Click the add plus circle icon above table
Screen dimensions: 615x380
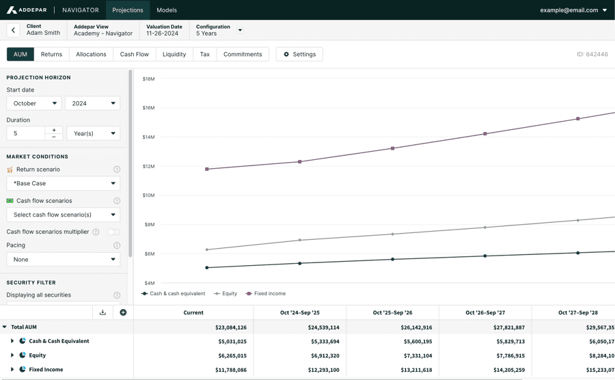click(x=123, y=312)
